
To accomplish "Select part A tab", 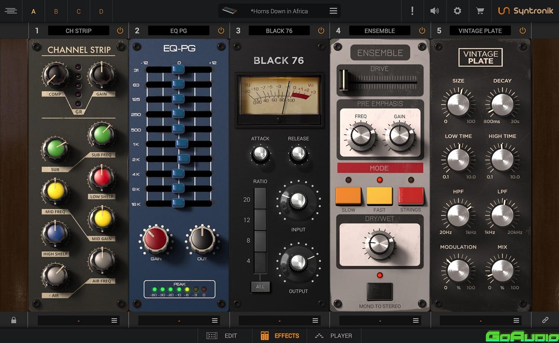I will click(x=34, y=11).
